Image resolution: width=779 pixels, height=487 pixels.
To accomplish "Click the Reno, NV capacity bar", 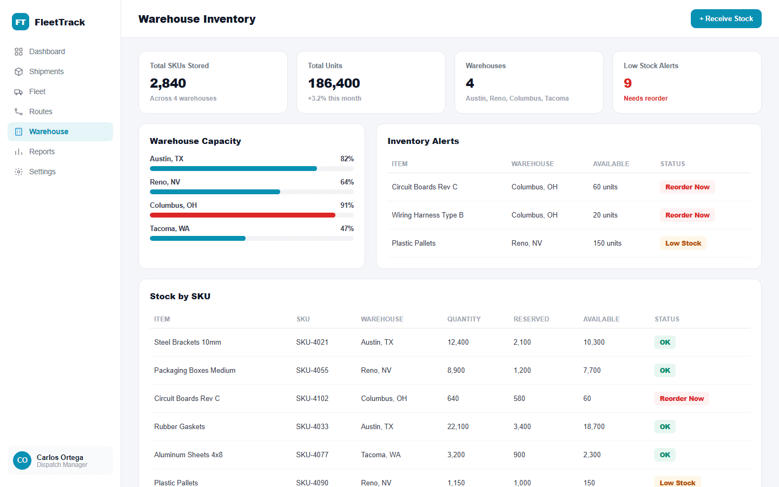I will [252, 192].
